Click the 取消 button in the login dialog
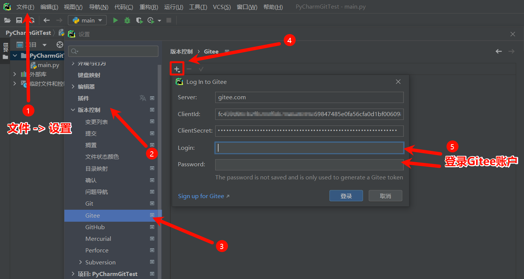This screenshot has height=279, width=524. click(386, 196)
